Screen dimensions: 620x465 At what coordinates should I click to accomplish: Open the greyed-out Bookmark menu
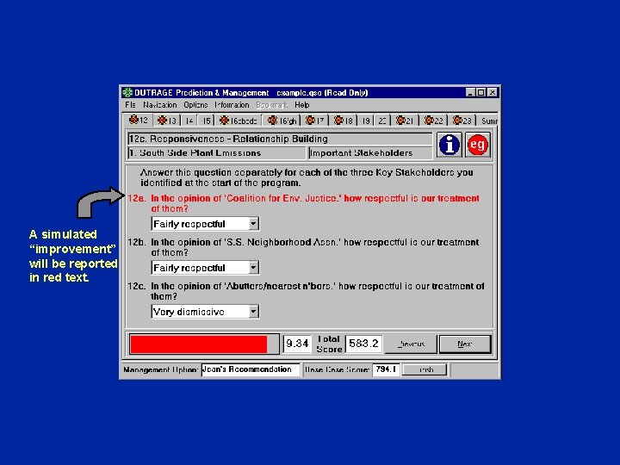point(271,105)
